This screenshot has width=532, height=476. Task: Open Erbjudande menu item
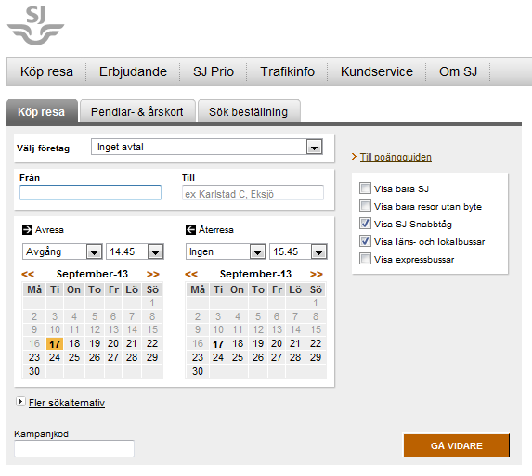133,71
